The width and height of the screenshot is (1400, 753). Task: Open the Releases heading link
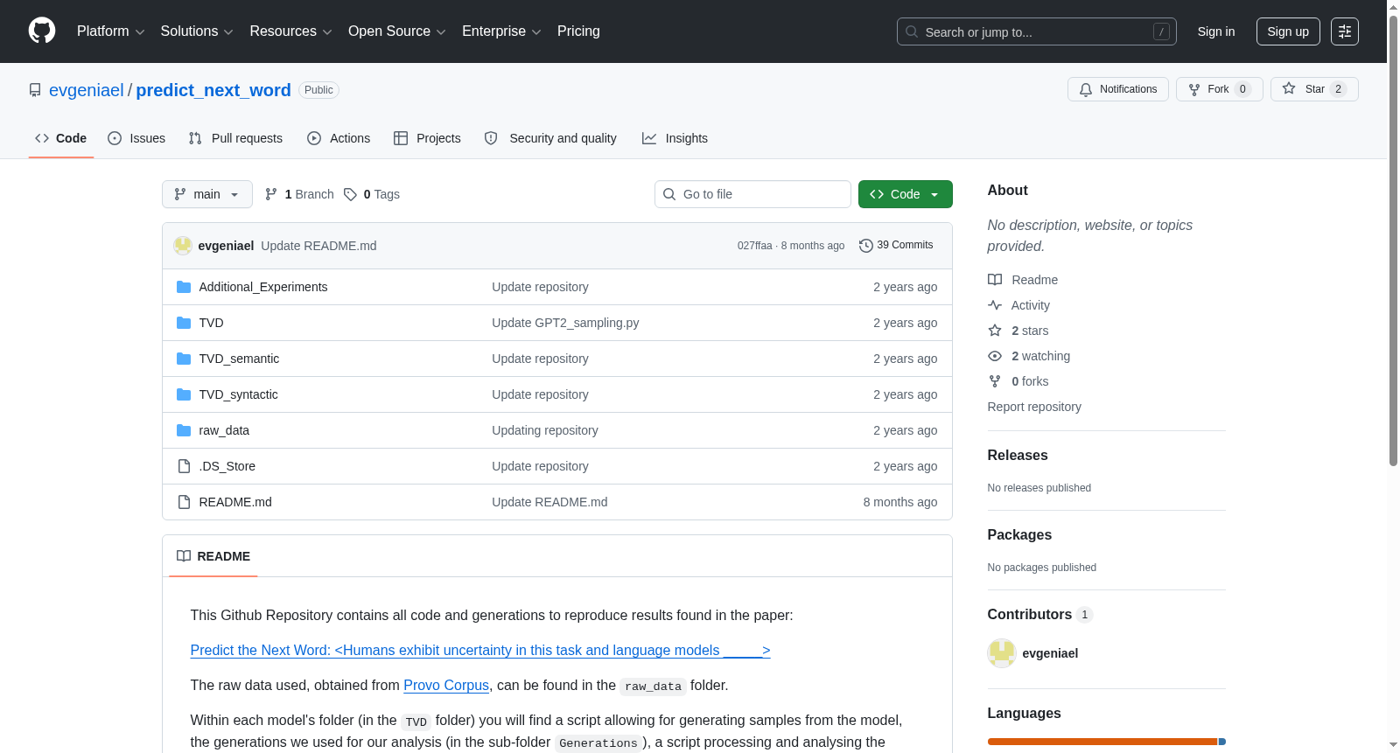(x=1018, y=455)
